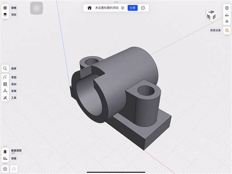The height and width of the screenshot is (174, 232).
Task: Click the undo arrow button
Action: click(x=5, y=169)
